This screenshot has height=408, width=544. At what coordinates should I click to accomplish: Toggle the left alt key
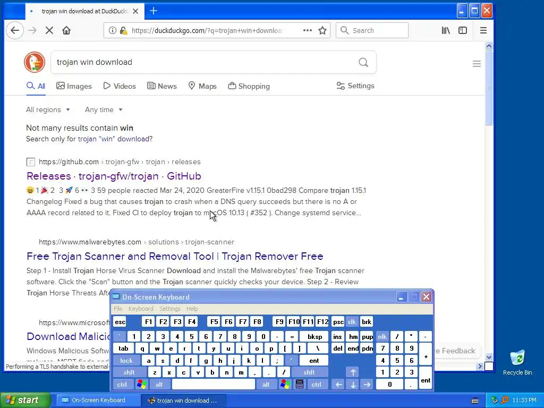click(159, 385)
